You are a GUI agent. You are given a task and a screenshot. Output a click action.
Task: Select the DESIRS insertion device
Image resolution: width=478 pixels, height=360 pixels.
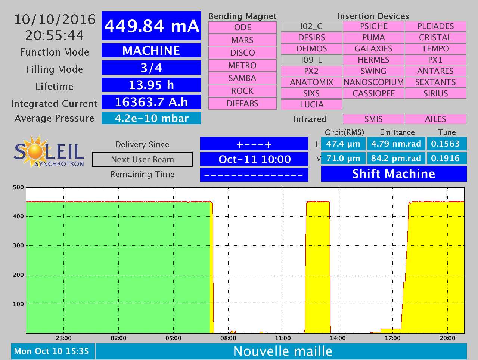point(311,38)
